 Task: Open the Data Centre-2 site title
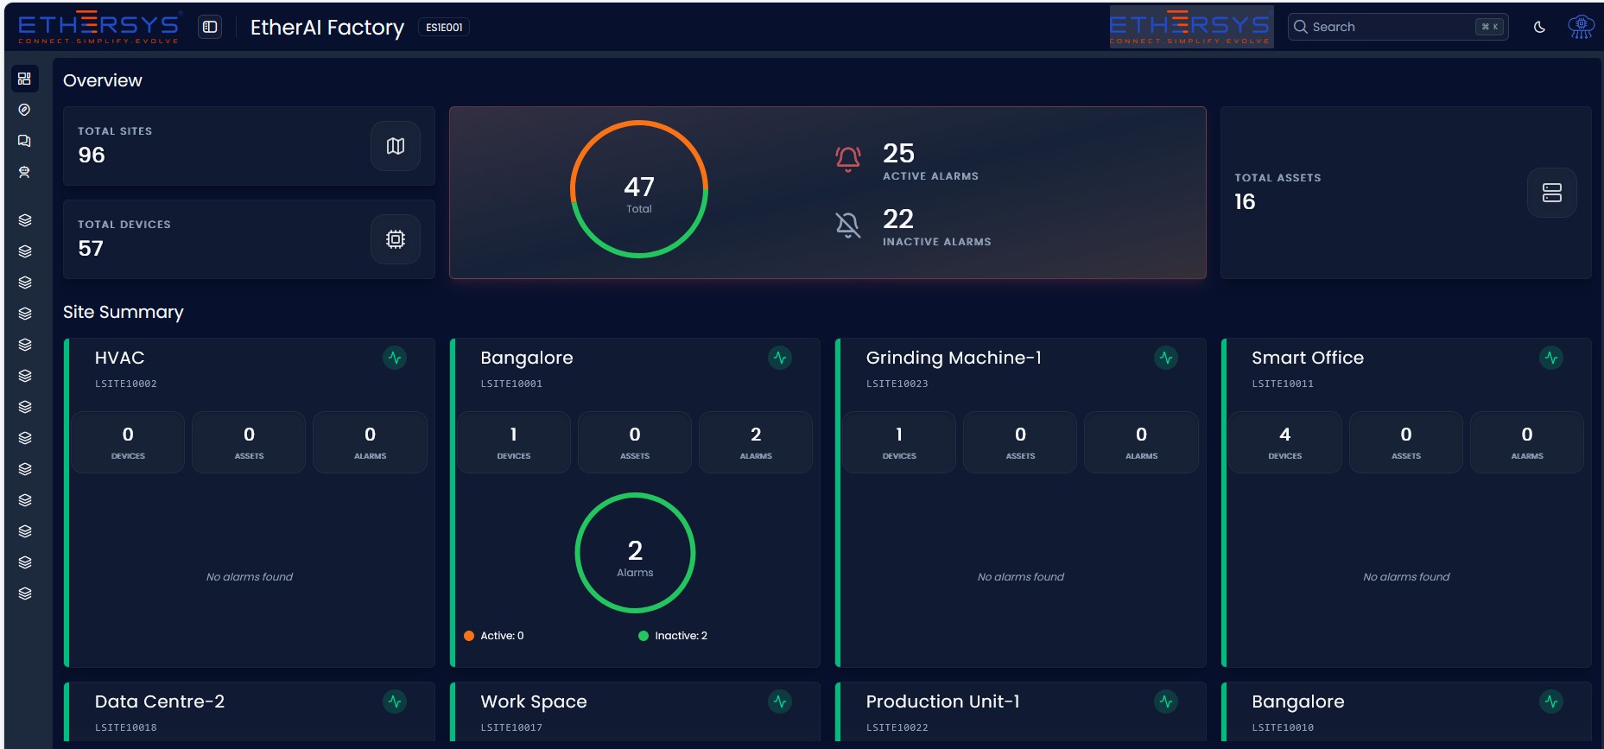(x=160, y=701)
